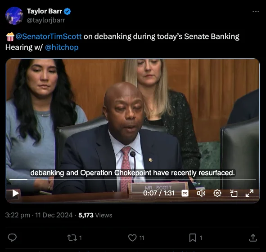Open the 3:22 pm 11 Dec 2024 timestamp

click(39, 215)
